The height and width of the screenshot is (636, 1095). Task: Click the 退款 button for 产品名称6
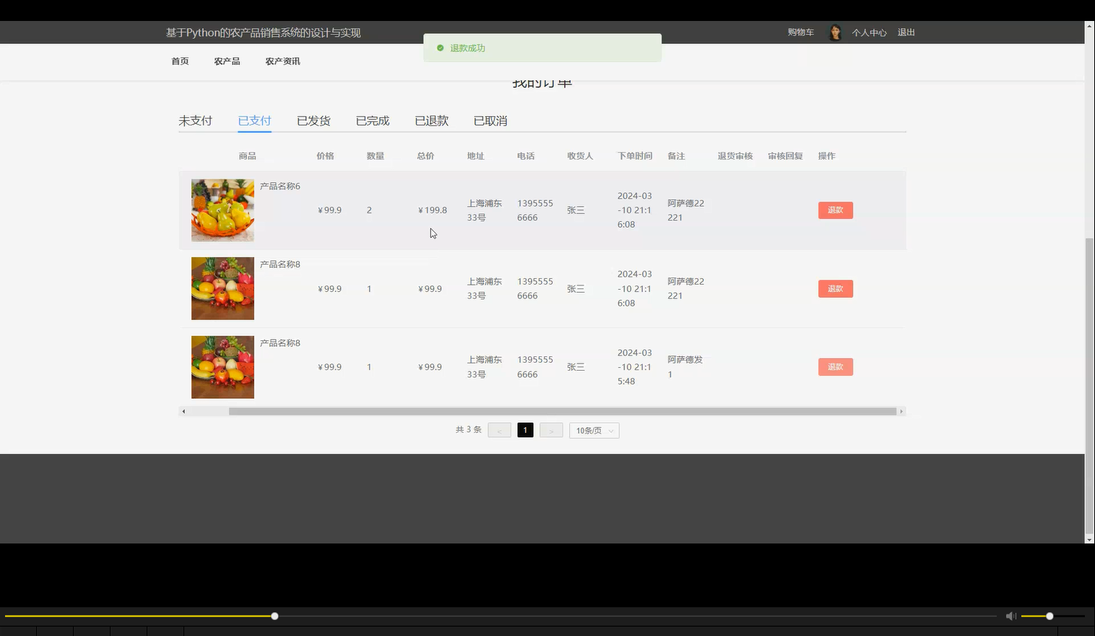pyautogui.click(x=835, y=210)
